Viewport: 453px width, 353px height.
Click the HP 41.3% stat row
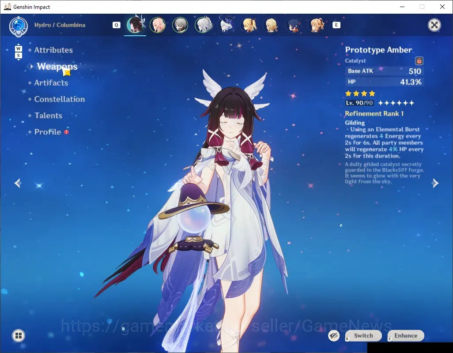point(385,82)
